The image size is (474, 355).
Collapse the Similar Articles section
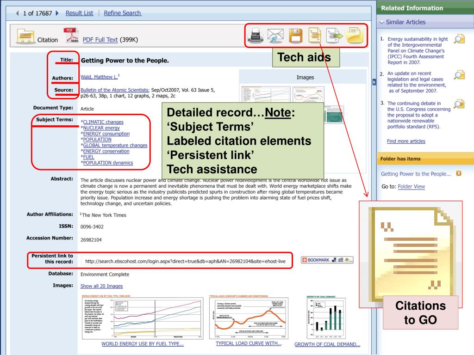(x=382, y=22)
